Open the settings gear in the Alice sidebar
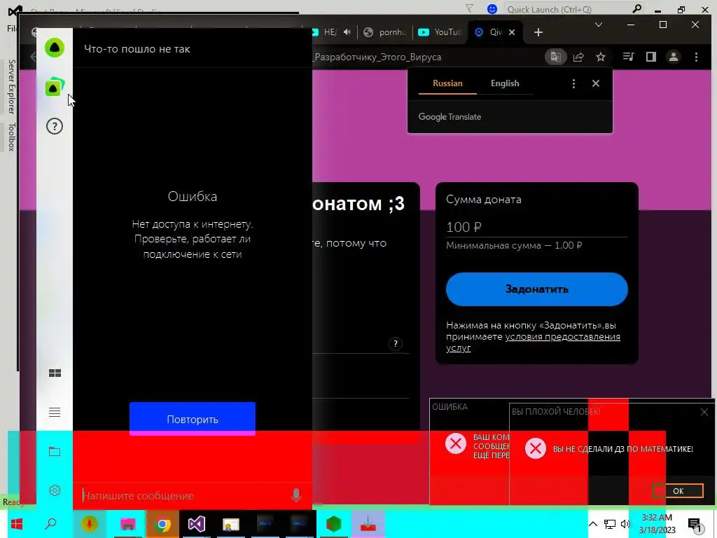 click(x=55, y=490)
